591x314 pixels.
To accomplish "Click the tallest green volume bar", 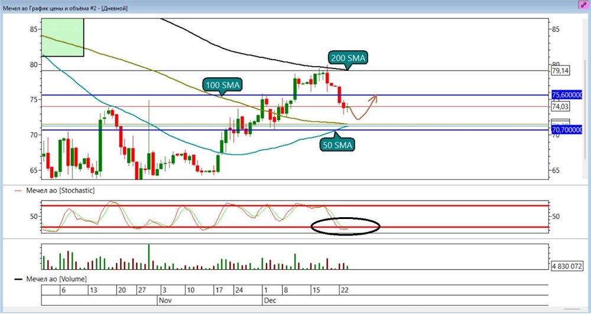I will pos(148,257).
